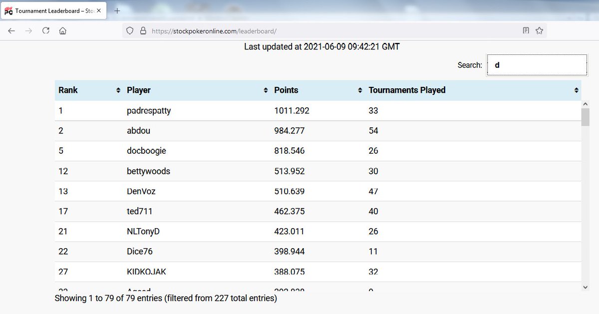The width and height of the screenshot is (599, 314).
Task: Sort by Tournaments Played column
Action: tap(473, 90)
